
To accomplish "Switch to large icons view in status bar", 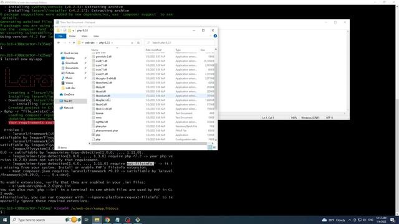I will tap(214, 147).
